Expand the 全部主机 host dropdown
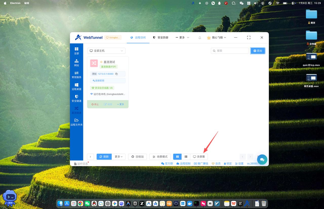The image size is (324, 209). 107,51
